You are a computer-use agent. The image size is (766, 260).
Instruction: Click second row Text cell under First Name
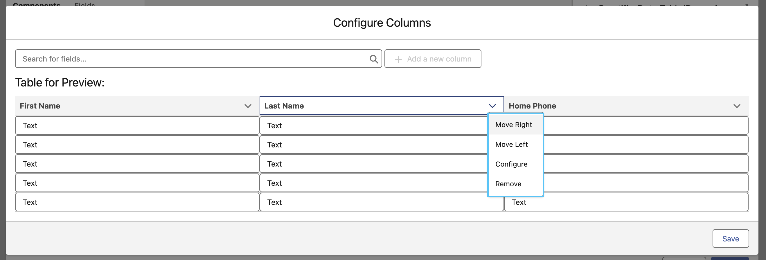[x=137, y=145]
